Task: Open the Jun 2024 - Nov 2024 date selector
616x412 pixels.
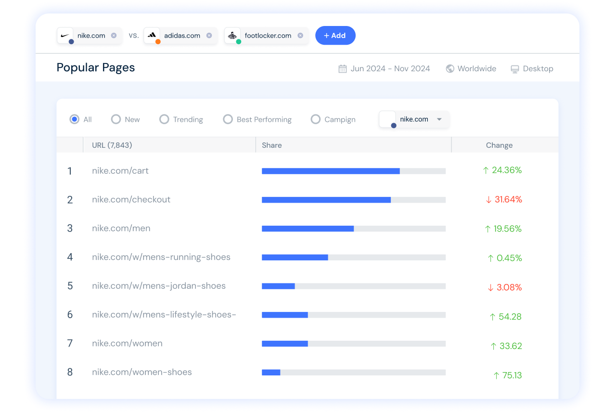Action: point(390,69)
